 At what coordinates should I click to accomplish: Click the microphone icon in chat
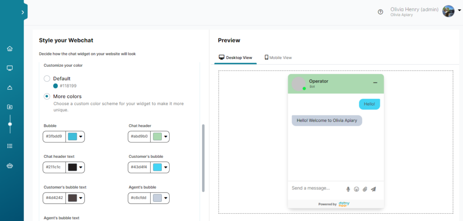point(348,189)
